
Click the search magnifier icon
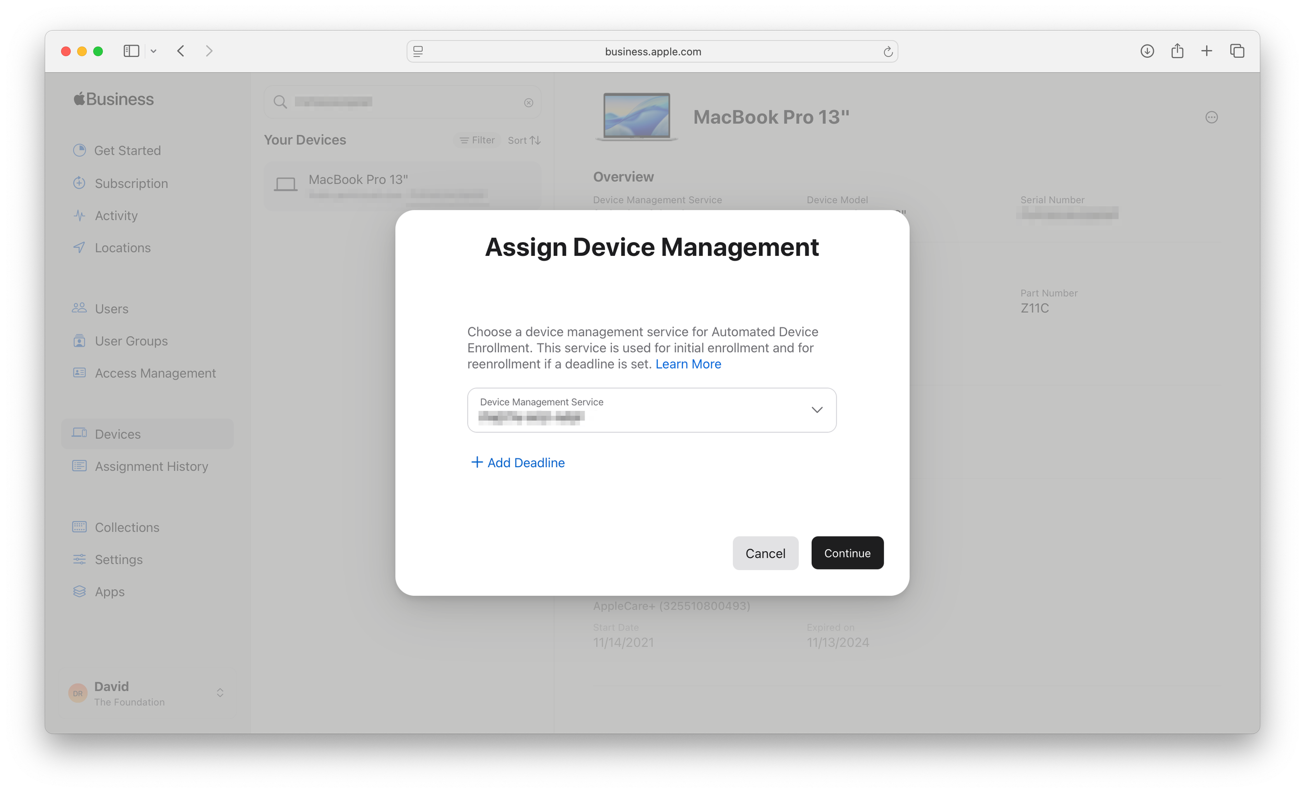point(280,102)
